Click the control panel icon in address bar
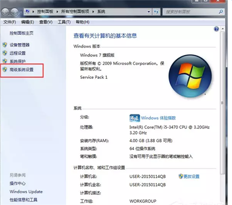This screenshot has height=205, width=232. click(28, 12)
